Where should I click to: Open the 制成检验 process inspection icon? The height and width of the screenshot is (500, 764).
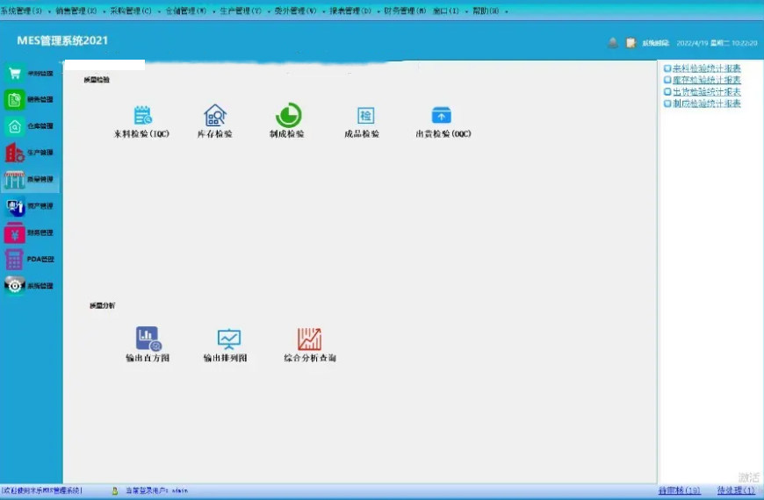pos(287,121)
